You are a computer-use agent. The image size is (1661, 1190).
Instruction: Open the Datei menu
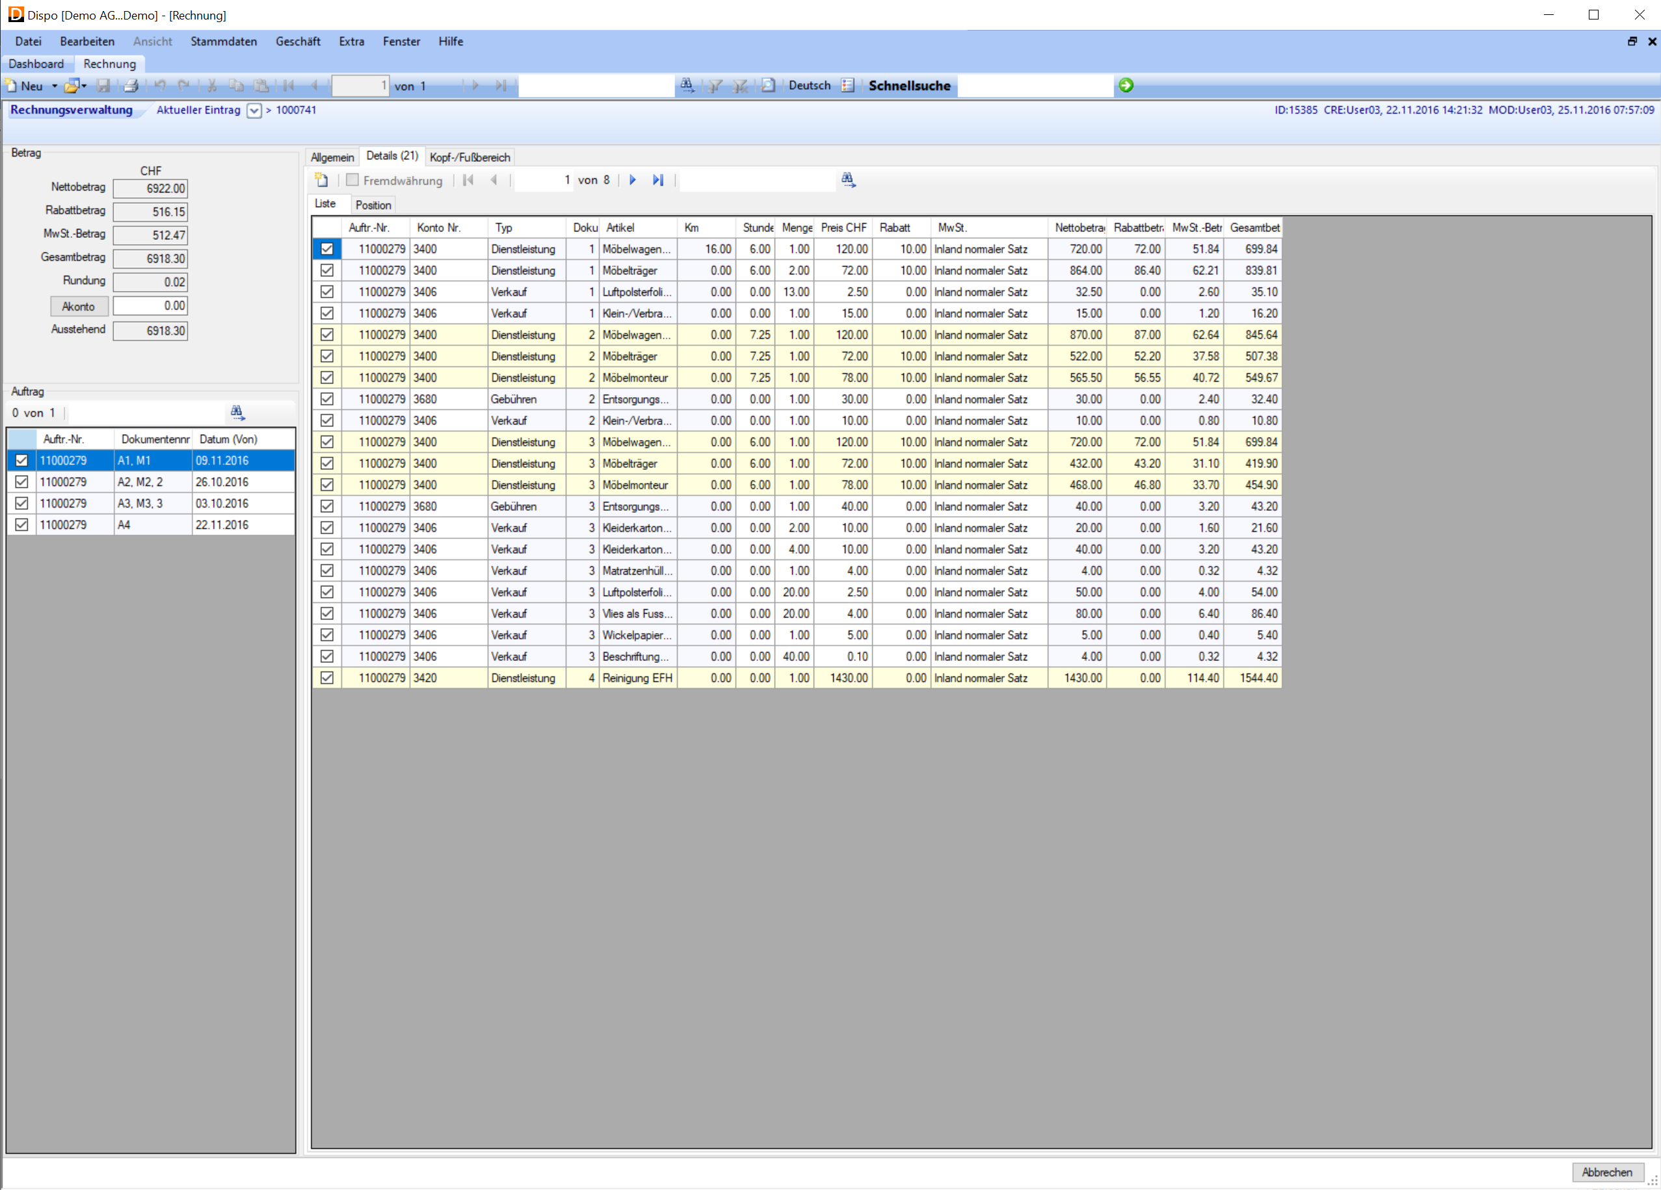pos(28,42)
